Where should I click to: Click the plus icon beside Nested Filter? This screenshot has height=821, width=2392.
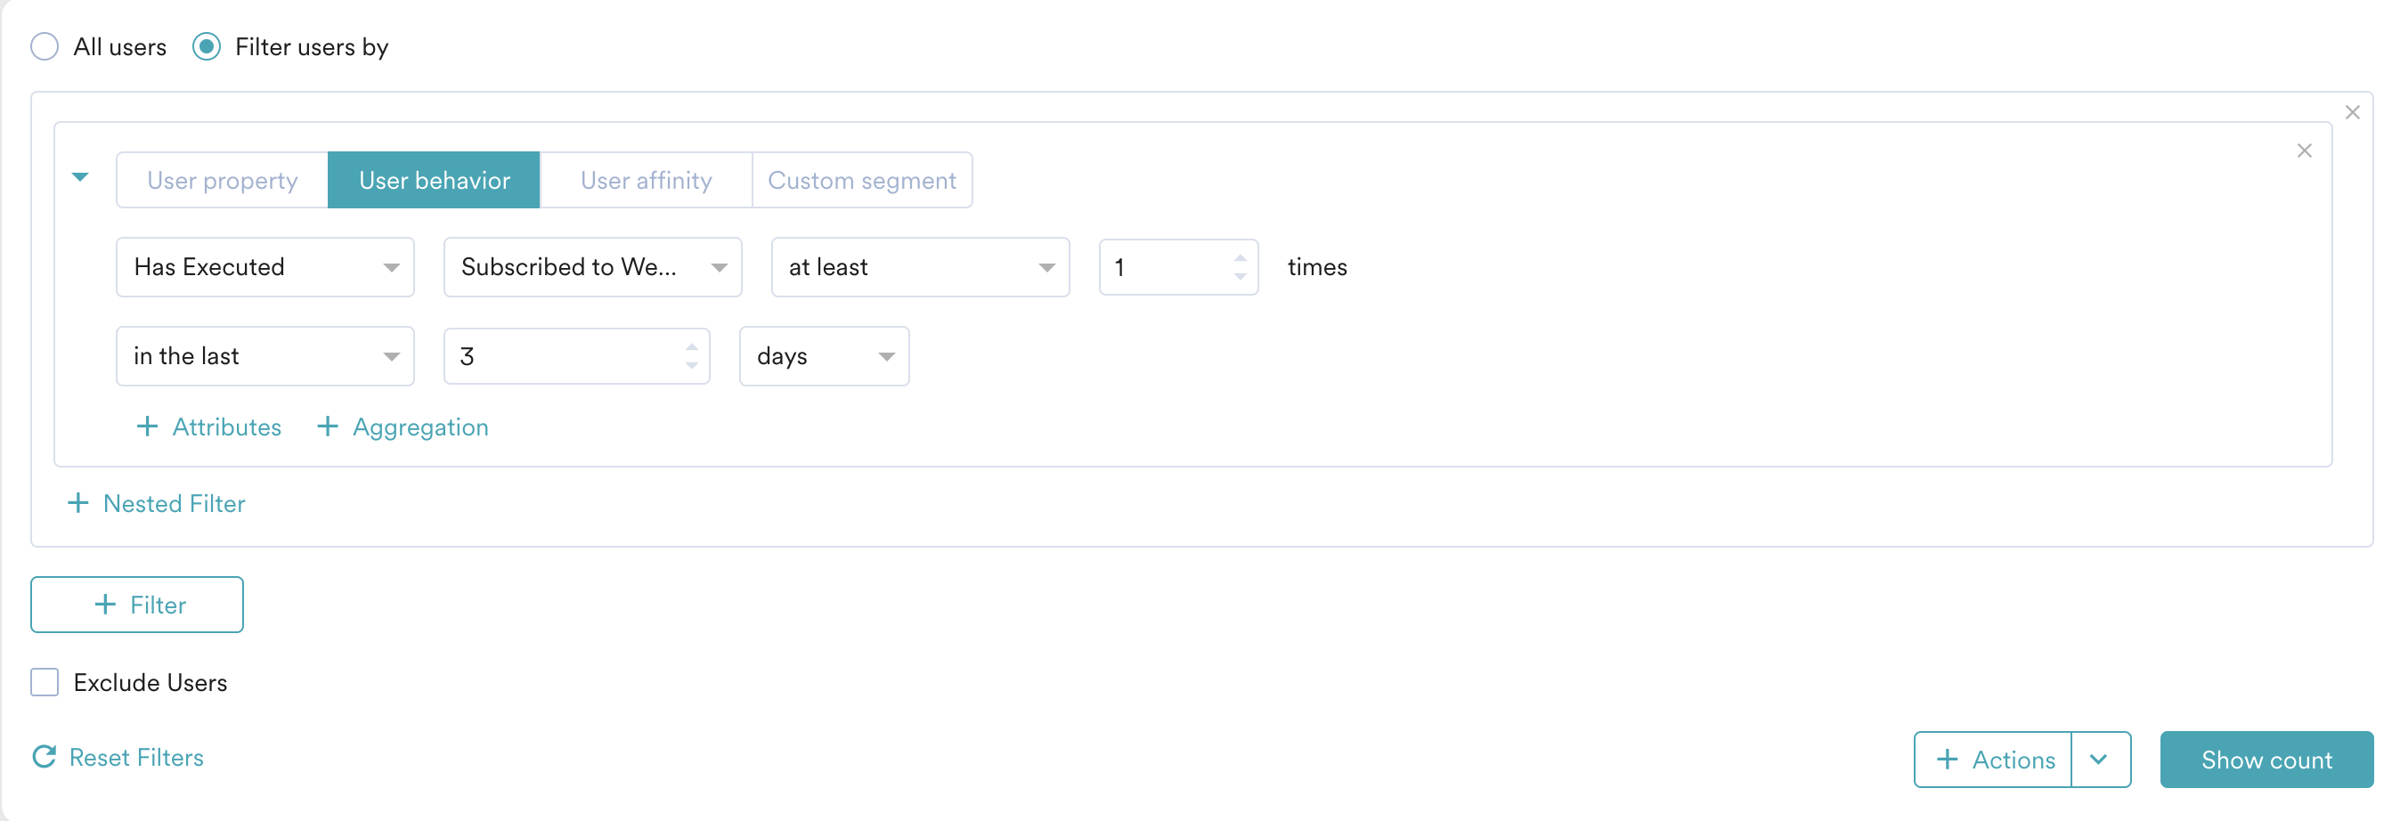[79, 503]
